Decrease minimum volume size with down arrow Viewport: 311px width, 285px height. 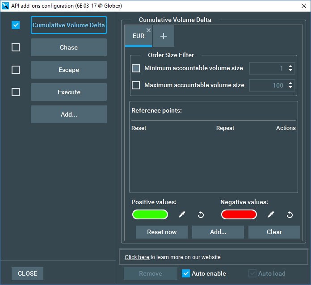pos(290,70)
